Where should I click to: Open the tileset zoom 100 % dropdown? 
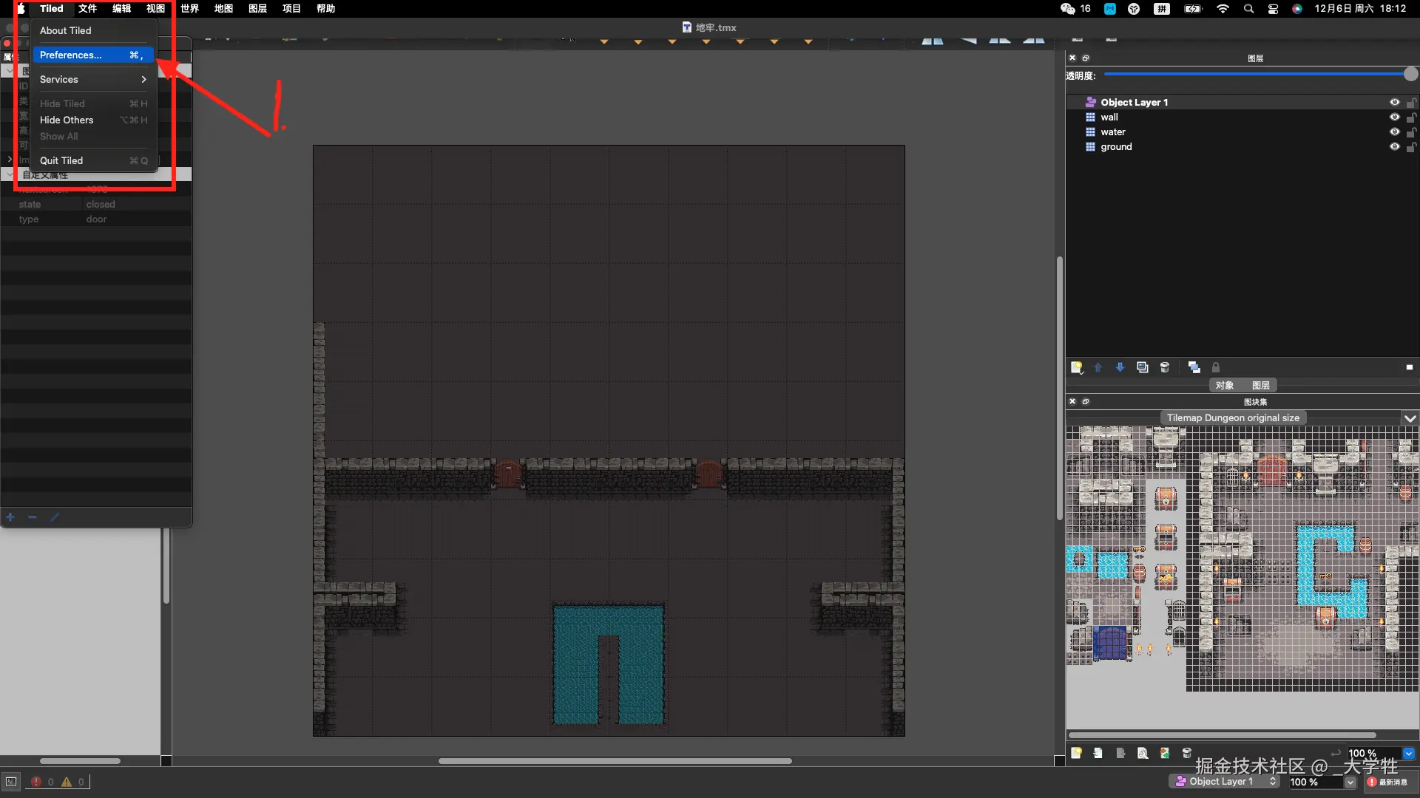point(1408,753)
